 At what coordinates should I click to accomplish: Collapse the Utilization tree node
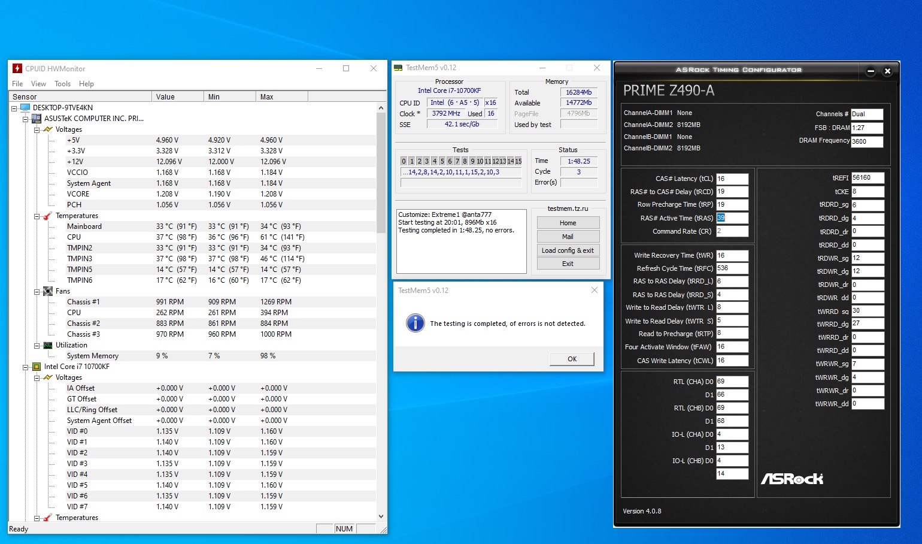[37, 345]
